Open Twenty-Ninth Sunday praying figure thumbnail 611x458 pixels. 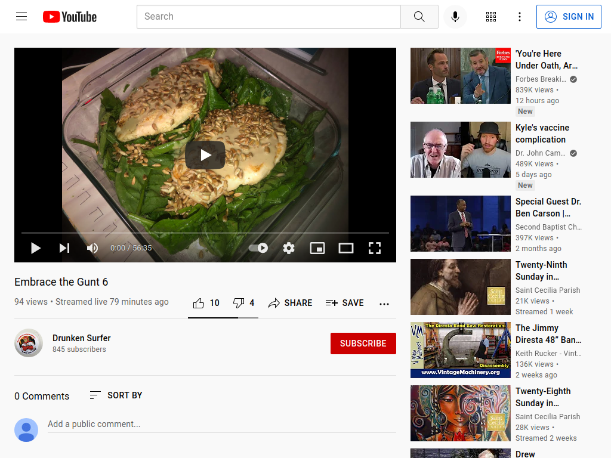pos(461,287)
